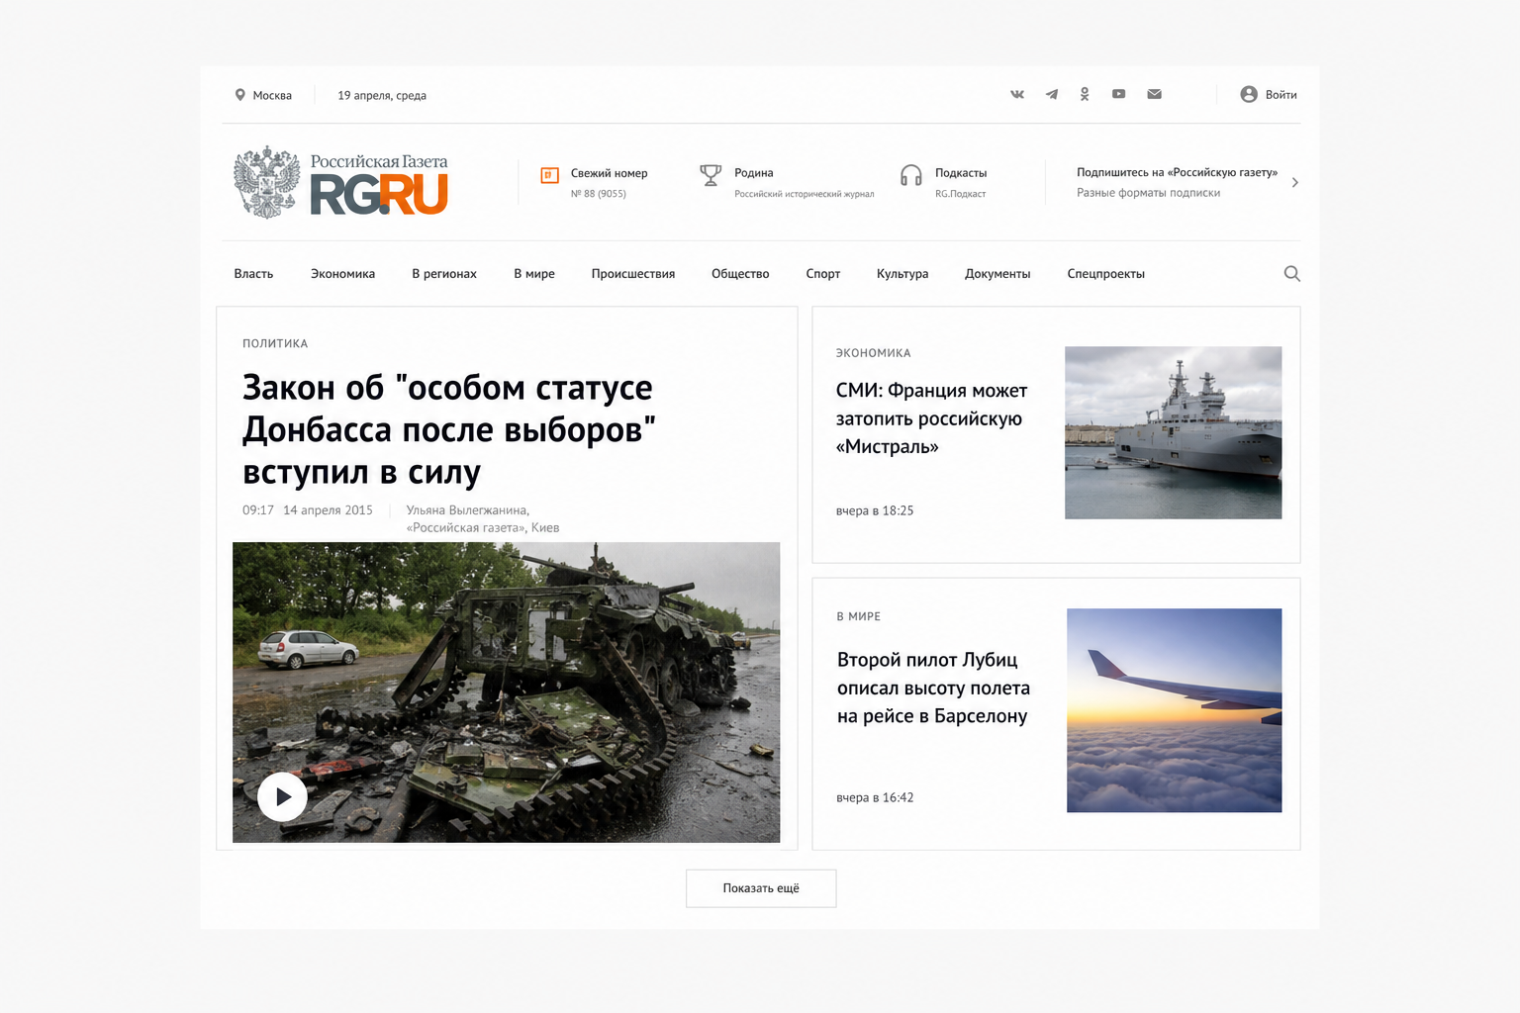
Task: Click the author name Ульяна Вылегжанина
Action: tap(467, 510)
